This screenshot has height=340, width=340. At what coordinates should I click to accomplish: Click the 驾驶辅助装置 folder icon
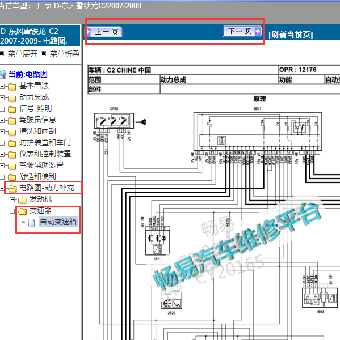coord(12,166)
